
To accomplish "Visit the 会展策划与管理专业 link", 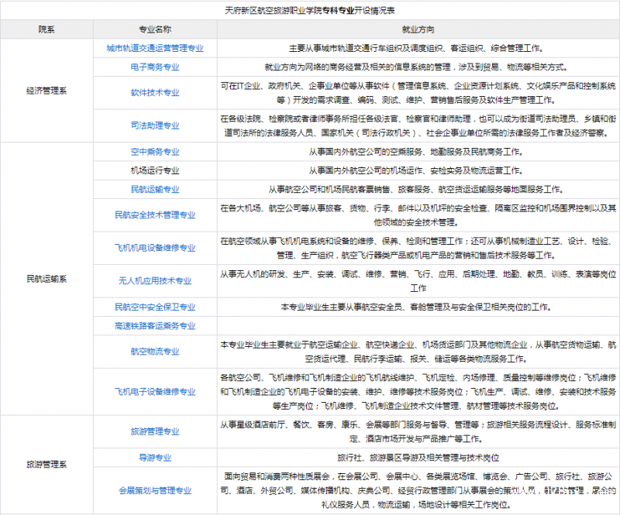I will pyautogui.click(x=155, y=490).
